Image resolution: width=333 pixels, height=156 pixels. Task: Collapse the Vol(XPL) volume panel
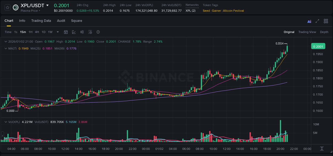[6, 122]
